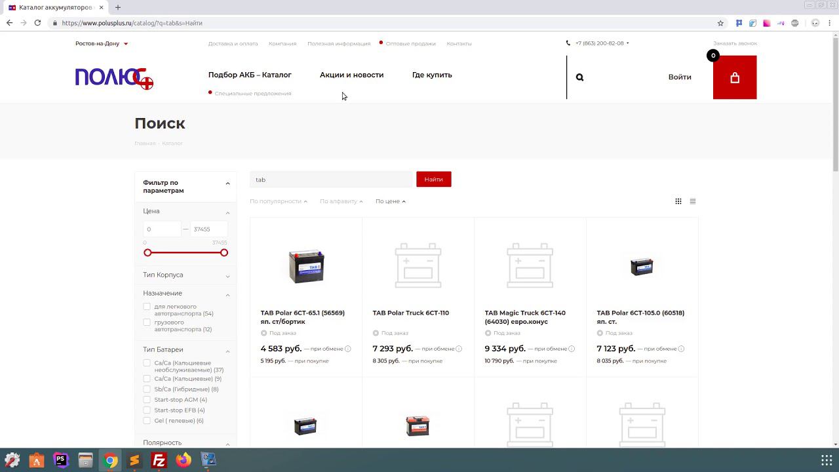This screenshot has height=472, width=839.
Task: Check 'Ca/Ca (Кальциевые необслуживаемые)' filter
Action: 147,363
